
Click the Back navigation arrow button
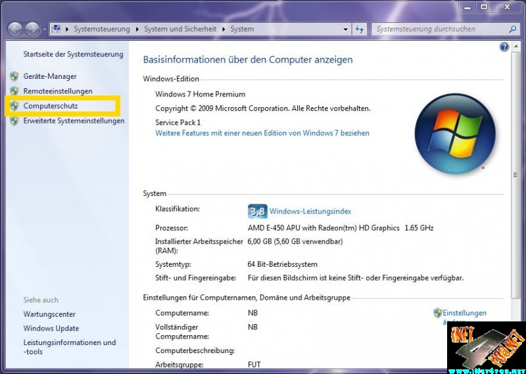pyautogui.click(x=14, y=30)
